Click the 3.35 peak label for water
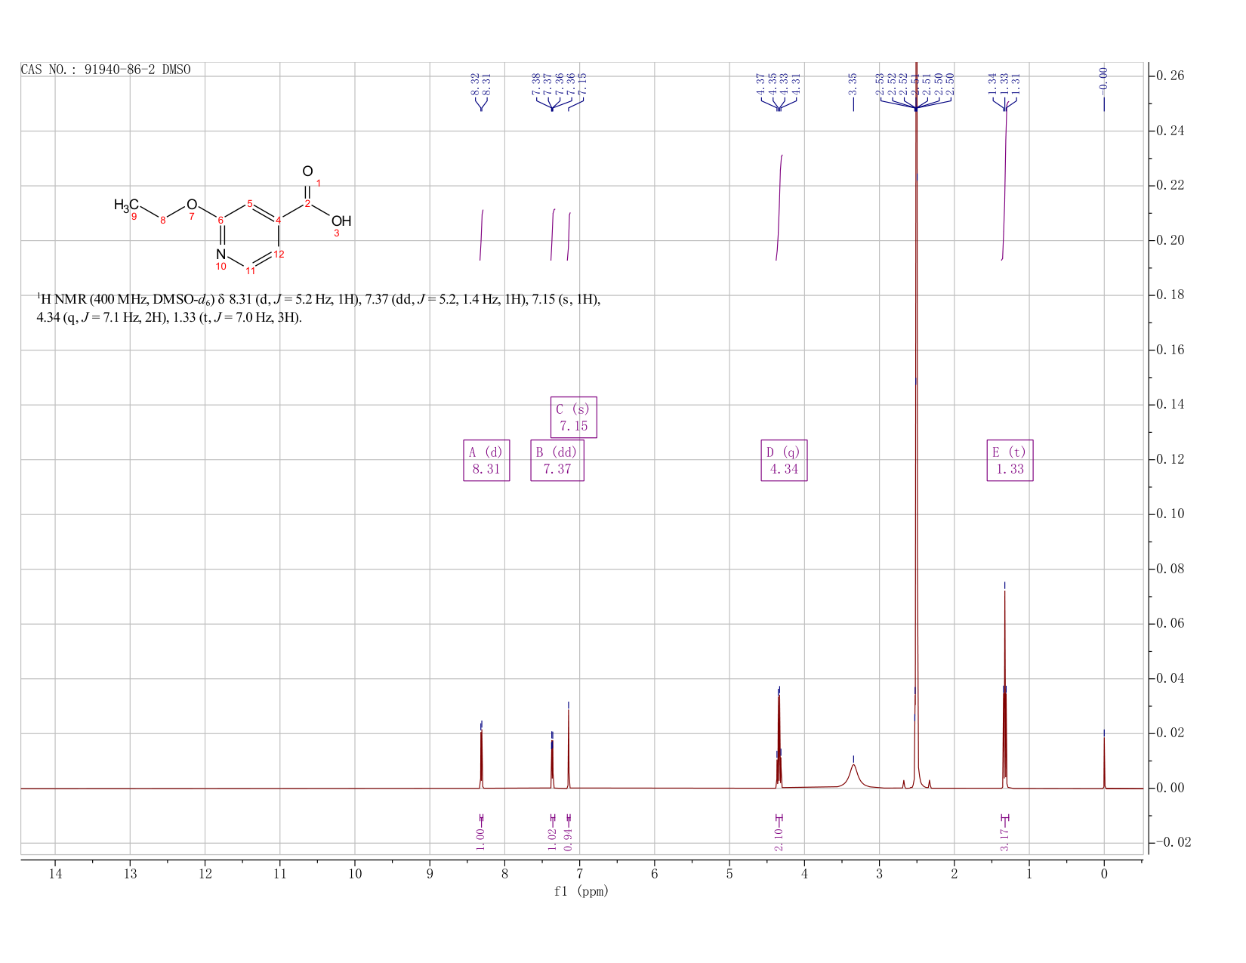Image resolution: width=1246 pixels, height=963 pixels. pyautogui.click(x=853, y=83)
